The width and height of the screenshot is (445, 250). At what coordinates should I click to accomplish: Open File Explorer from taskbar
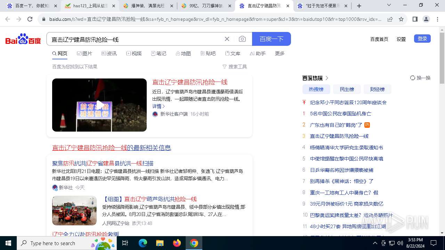pyautogui.click(x=160, y=243)
